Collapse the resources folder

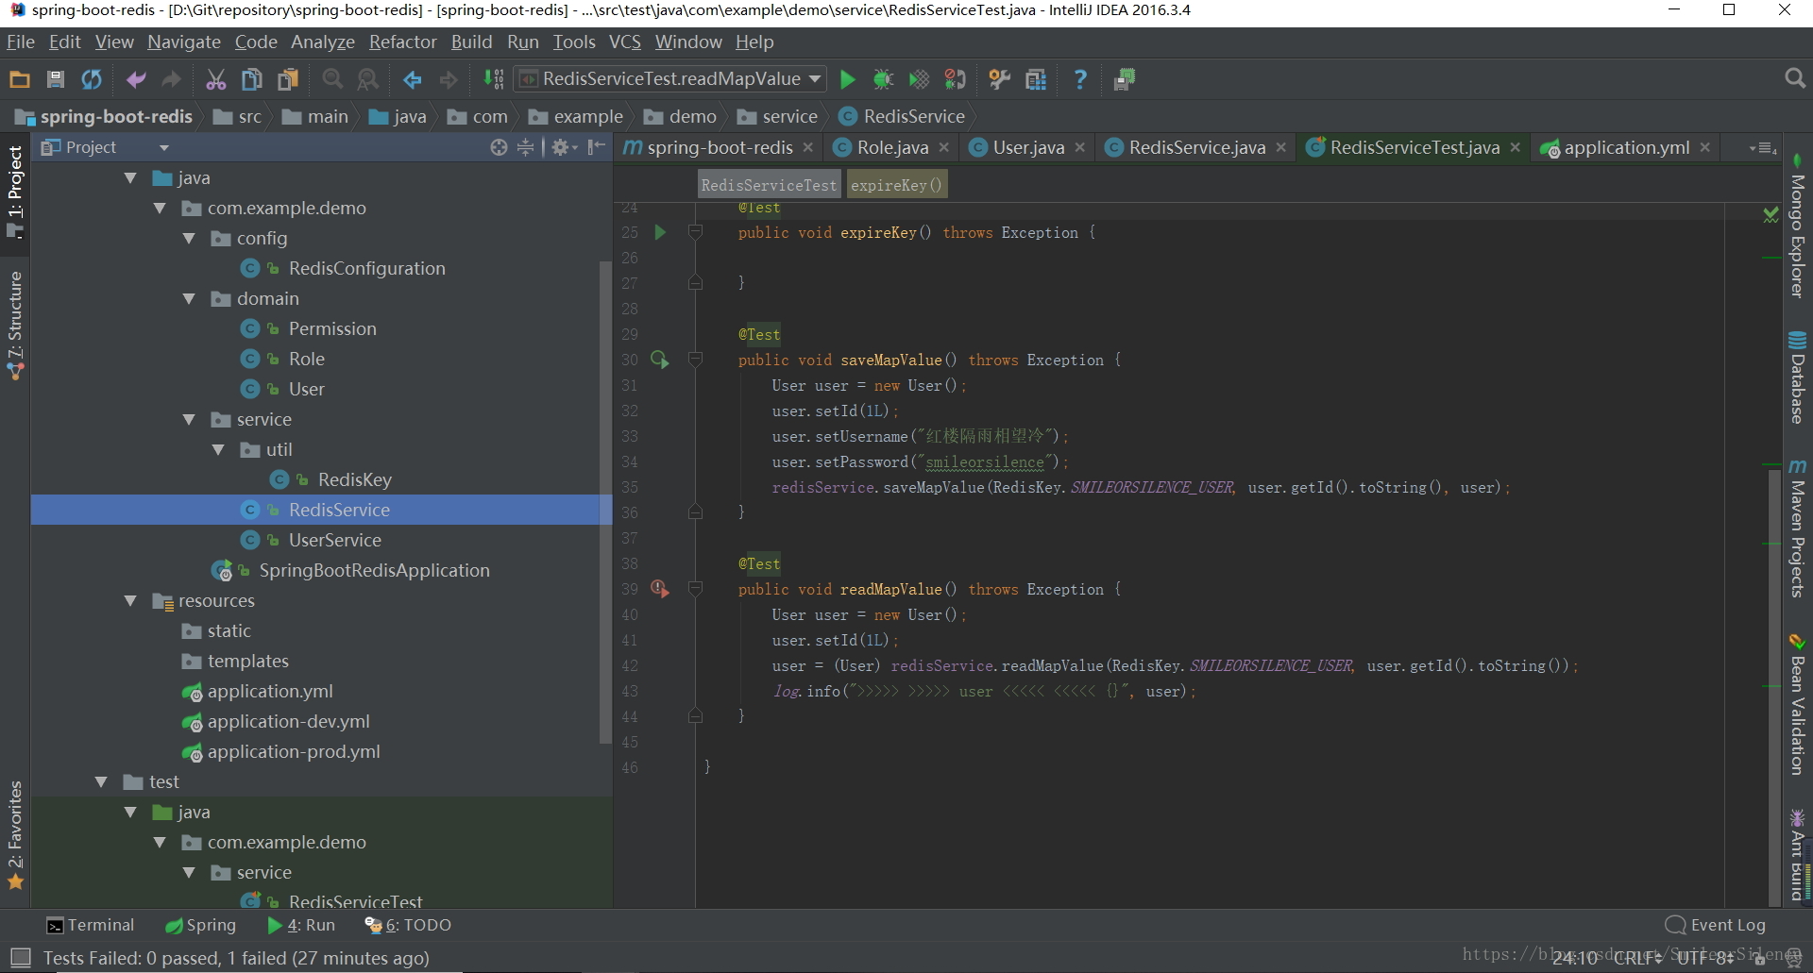[131, 601]
